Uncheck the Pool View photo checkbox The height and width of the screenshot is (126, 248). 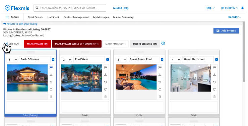pyautogui.click(x=108, y=59)
